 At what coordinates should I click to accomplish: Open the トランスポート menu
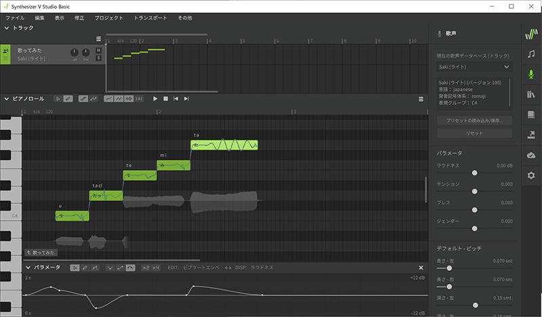[150, 18]
